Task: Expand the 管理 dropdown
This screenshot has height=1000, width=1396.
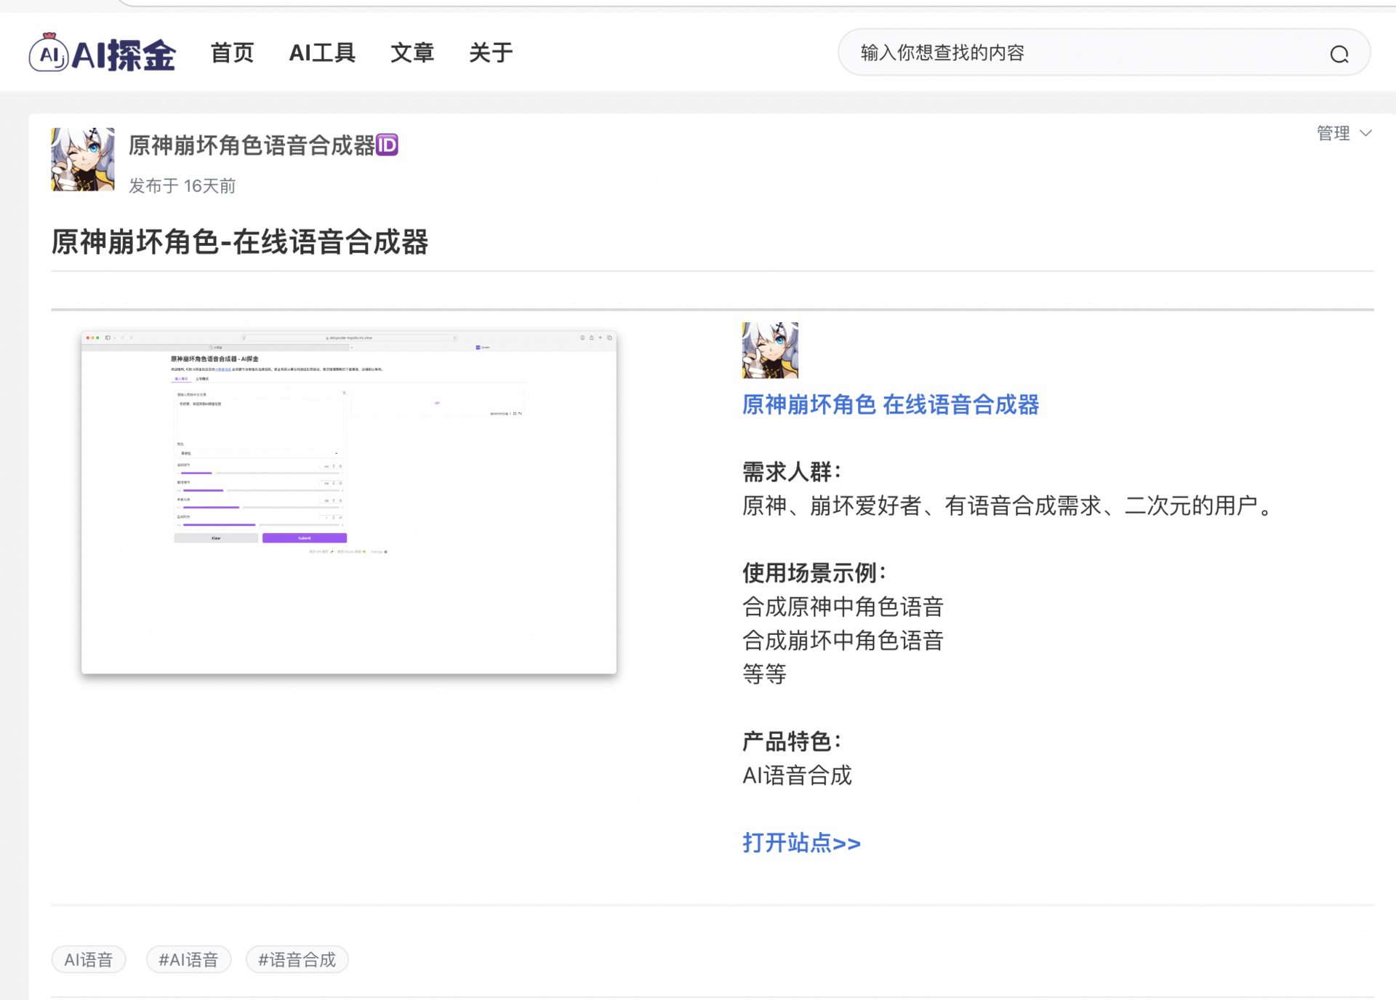Action: tap(1344, 133)
